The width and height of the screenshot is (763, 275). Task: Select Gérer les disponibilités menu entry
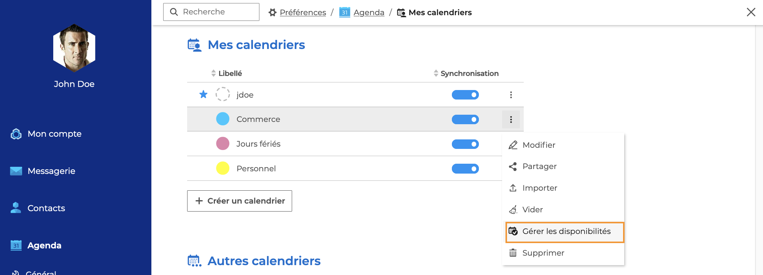click(566, 231)
